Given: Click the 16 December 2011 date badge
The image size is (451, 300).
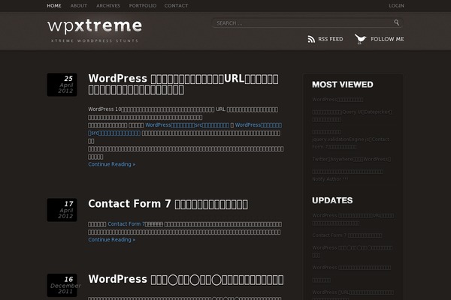Looking at the screenshot, I should point(62,285).
